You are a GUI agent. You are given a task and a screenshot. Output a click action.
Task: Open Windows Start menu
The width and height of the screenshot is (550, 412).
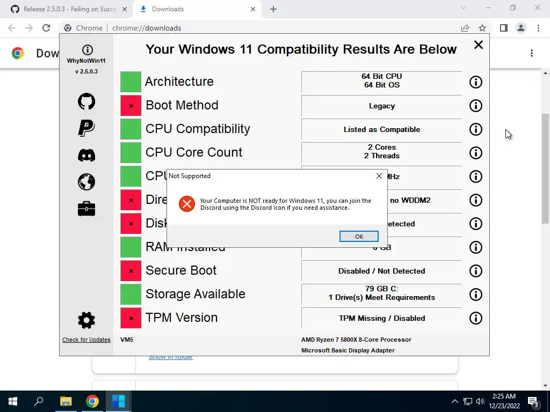click(x=13, y=401)
